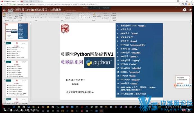The width and height of the screenshot is (194, 113).
Task: Click the New Slide button
Action: (x=16, y=16)
